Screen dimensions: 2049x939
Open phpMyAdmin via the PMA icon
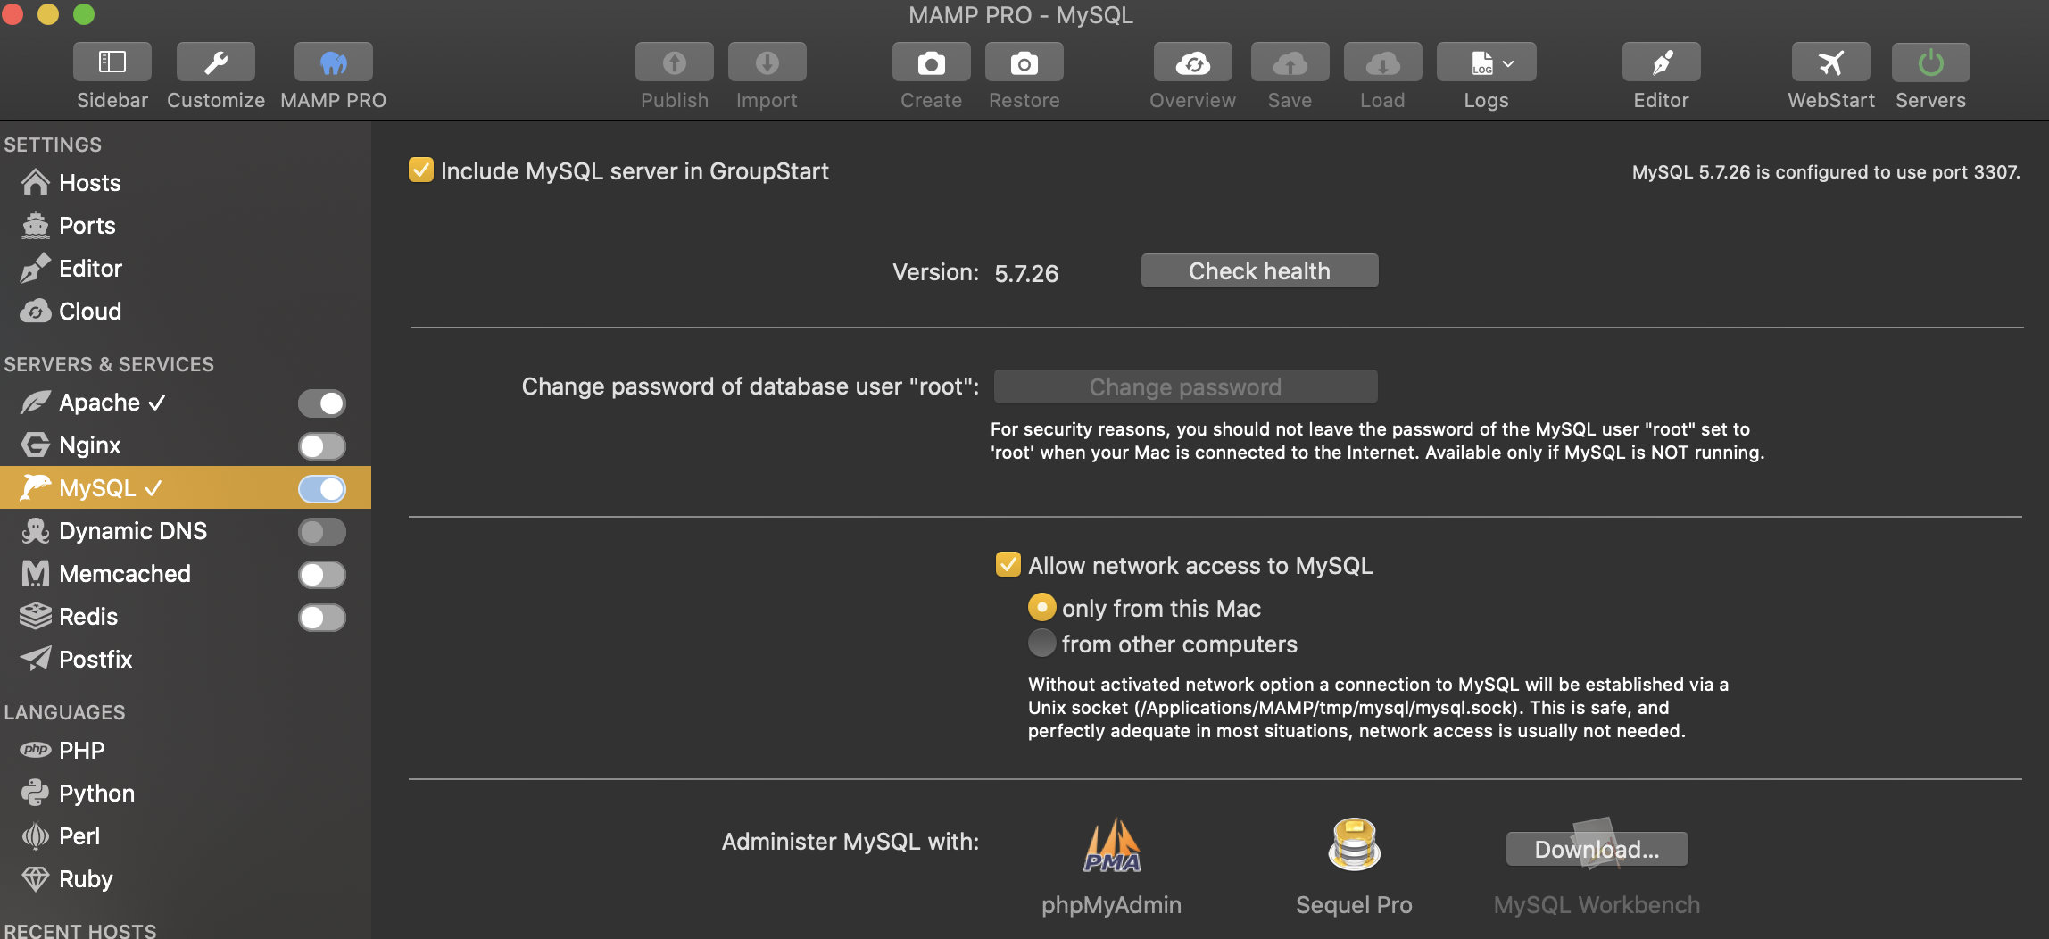pos(1112,845)
